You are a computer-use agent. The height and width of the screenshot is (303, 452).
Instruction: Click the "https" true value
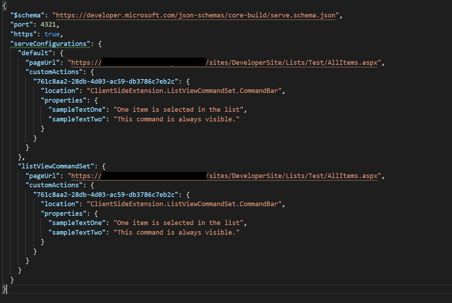click(x=52, y=34)
